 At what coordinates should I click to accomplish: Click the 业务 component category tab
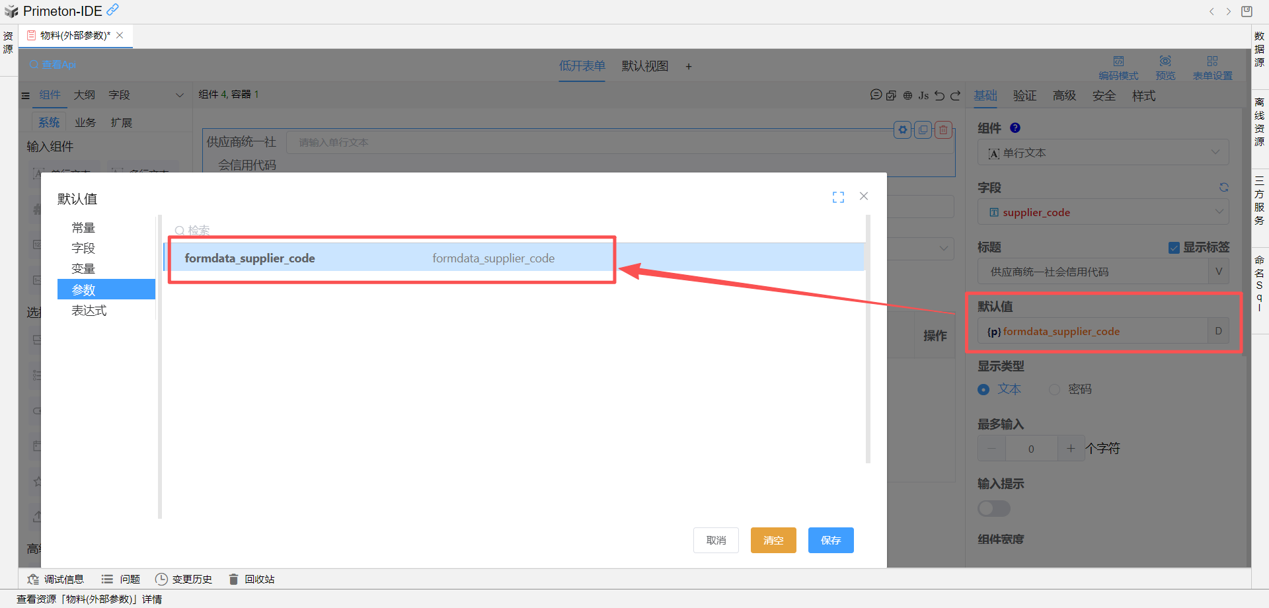[85, 122]
